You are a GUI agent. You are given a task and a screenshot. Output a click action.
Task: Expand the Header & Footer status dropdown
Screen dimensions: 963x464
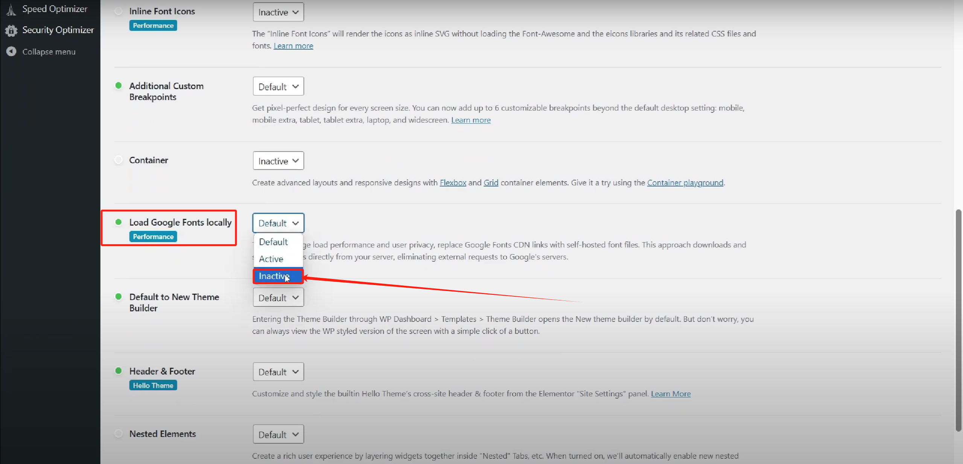pos(278,372)
